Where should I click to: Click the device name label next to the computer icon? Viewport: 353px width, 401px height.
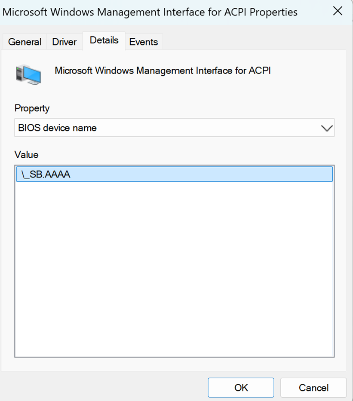click(163, 70)
